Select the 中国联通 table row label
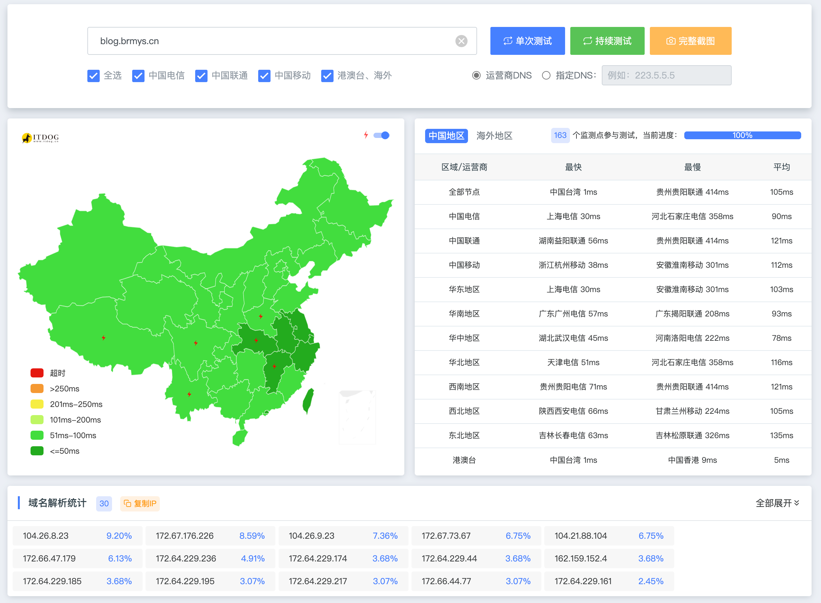 point(464,241)
